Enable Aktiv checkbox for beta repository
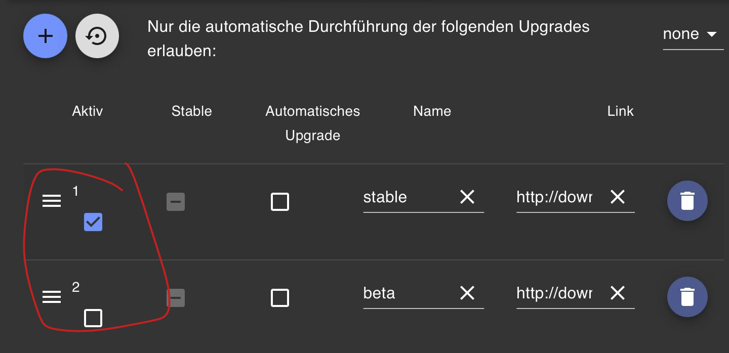 click(93, 318)
